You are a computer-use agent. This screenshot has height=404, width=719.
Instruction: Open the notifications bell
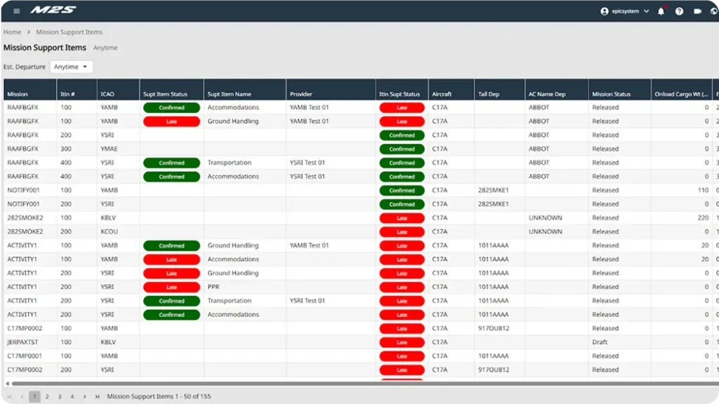click(x=661, y=11)
